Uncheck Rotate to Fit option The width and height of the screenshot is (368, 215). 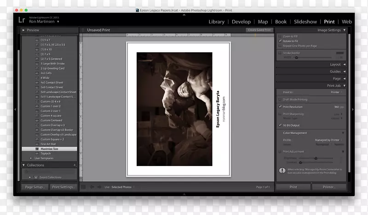click(280, 41)
